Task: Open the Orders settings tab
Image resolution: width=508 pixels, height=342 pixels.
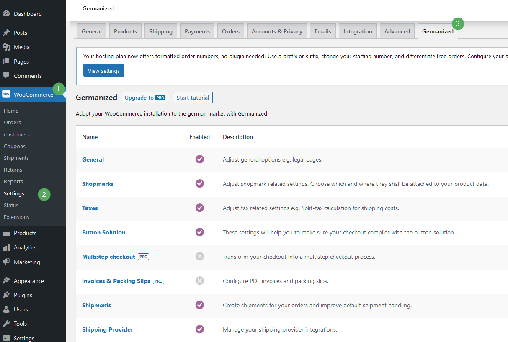Action: point(231,31)
